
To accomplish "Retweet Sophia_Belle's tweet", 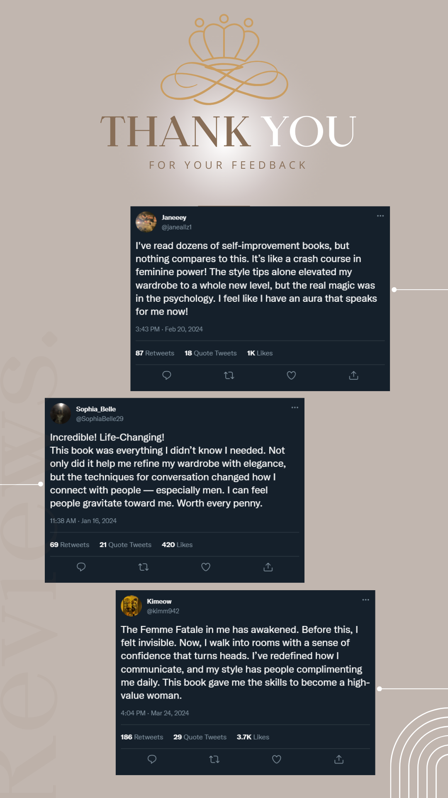I will coord(144,567).
